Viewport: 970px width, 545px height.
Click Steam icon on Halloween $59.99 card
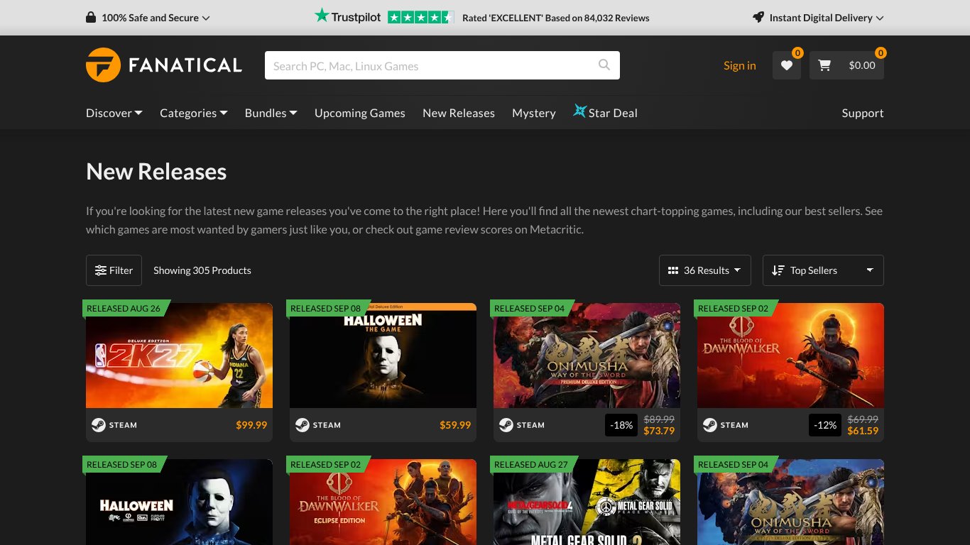pos(303,425)
